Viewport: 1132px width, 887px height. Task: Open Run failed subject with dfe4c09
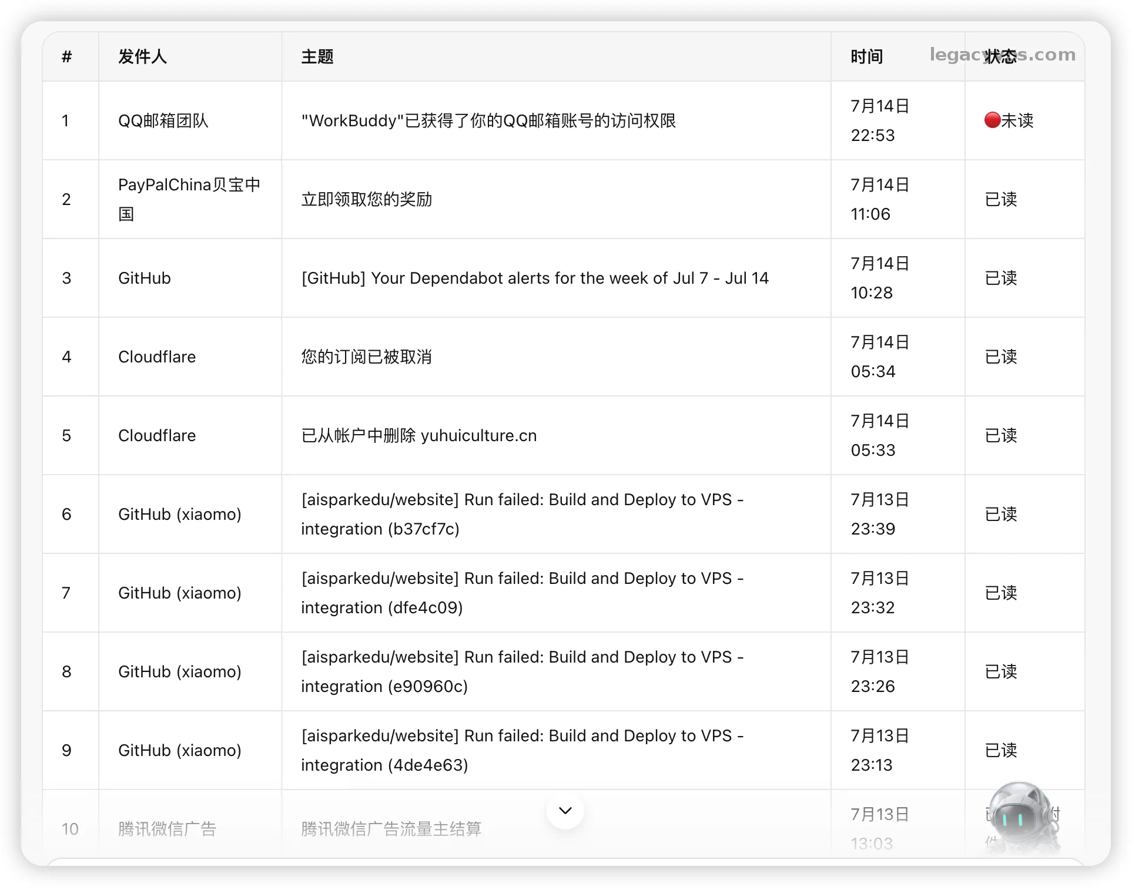click(x=523, y=593)
